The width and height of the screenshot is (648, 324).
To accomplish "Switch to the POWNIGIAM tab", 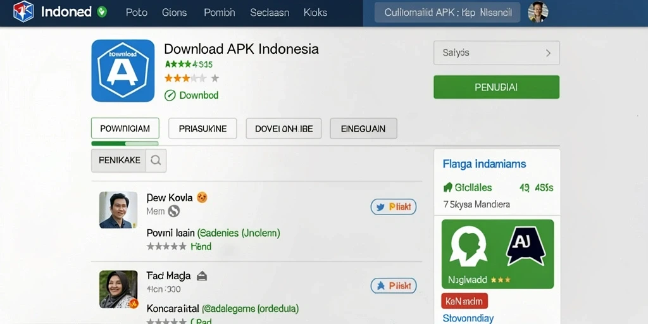I will click(x=125, y=128).
